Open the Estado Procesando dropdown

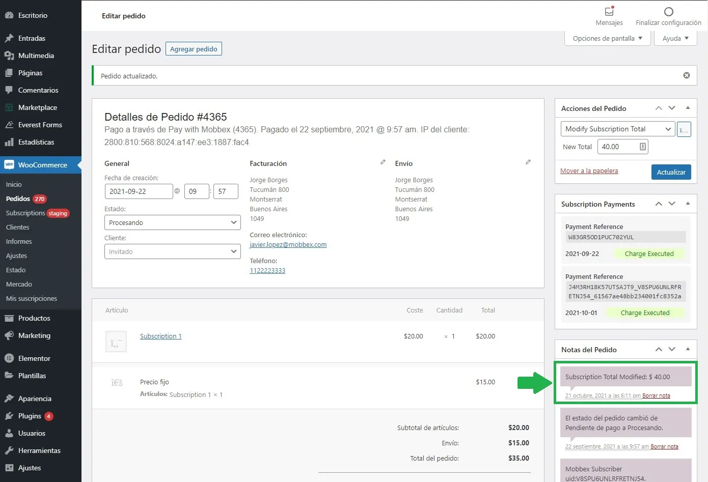click(x=173, y=222)
